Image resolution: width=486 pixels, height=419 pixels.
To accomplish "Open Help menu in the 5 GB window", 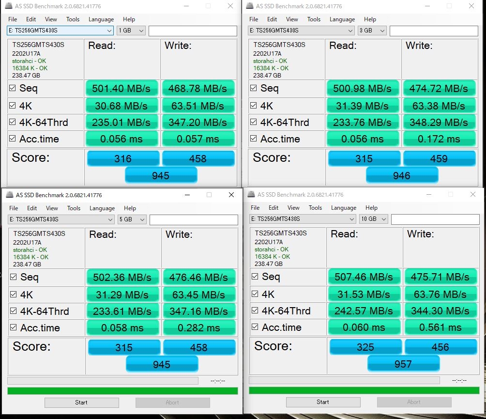I will (x=130, y=208).
